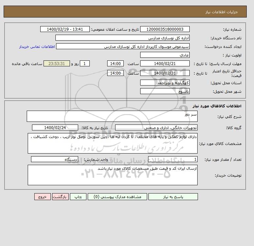Open مشاهده مدارک پیوستی (0) button
Screen dimensions: 254x246
click(x=117, y=197)
